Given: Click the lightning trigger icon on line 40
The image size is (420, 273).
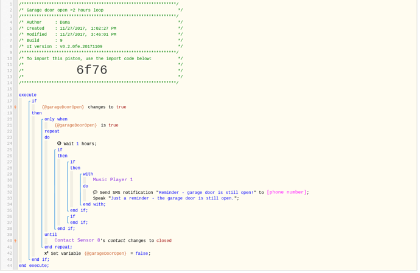Looking at the screenshot, I should 15,241.
